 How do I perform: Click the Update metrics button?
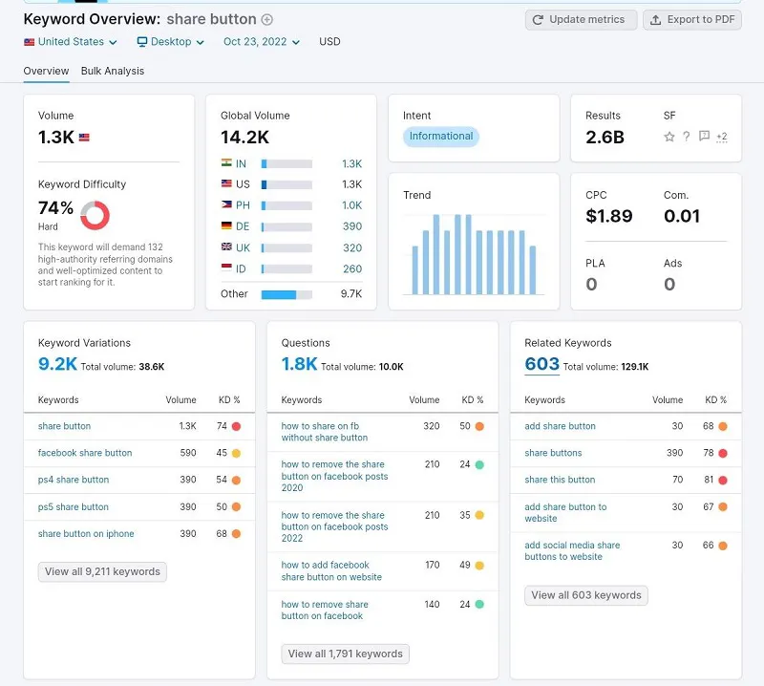coord(581,20)
